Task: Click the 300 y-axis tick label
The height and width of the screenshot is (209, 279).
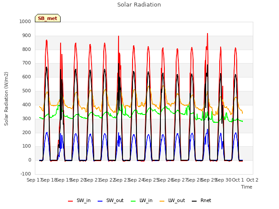Action: click(27, 118)
